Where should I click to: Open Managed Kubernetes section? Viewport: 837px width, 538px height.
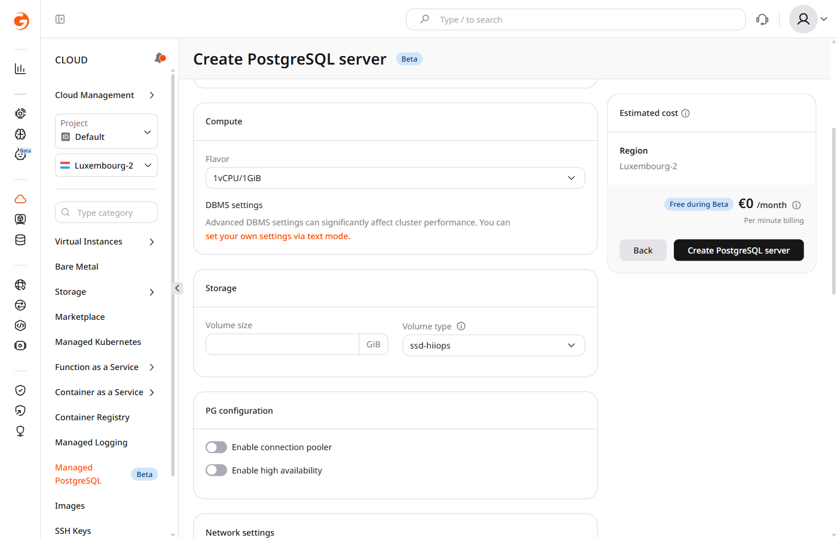(x=98, y=342)
